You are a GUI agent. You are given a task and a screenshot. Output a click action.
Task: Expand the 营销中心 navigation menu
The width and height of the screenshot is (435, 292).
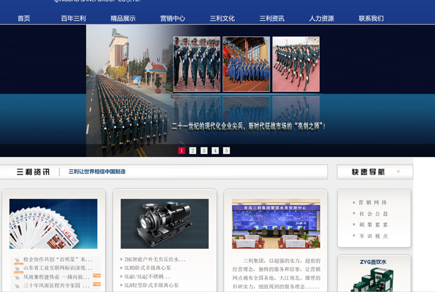coord(172,19)
